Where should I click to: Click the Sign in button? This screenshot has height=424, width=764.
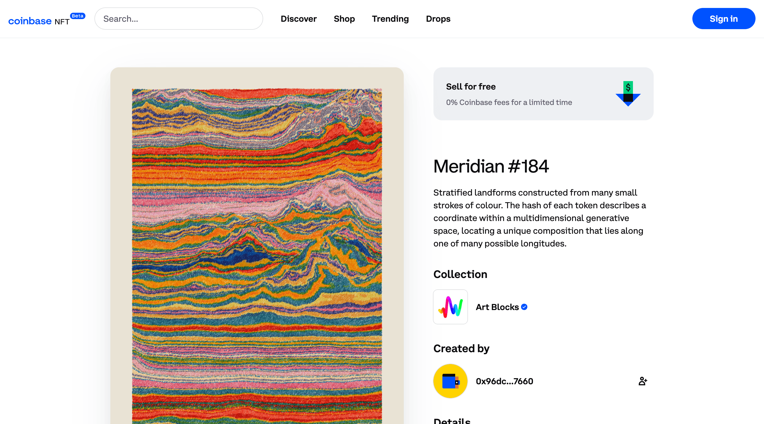724,18
